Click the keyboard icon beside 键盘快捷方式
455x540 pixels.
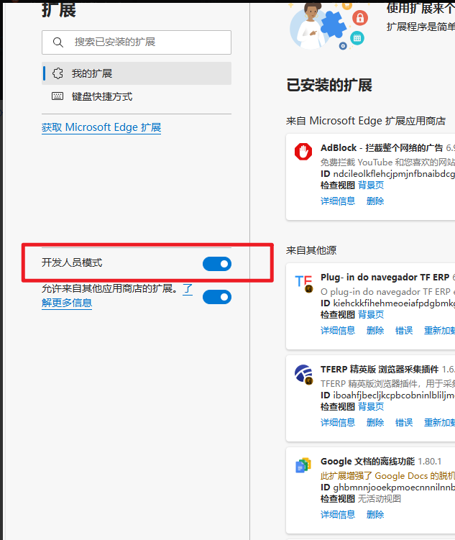pyautogui.click(x=58, y=96)
